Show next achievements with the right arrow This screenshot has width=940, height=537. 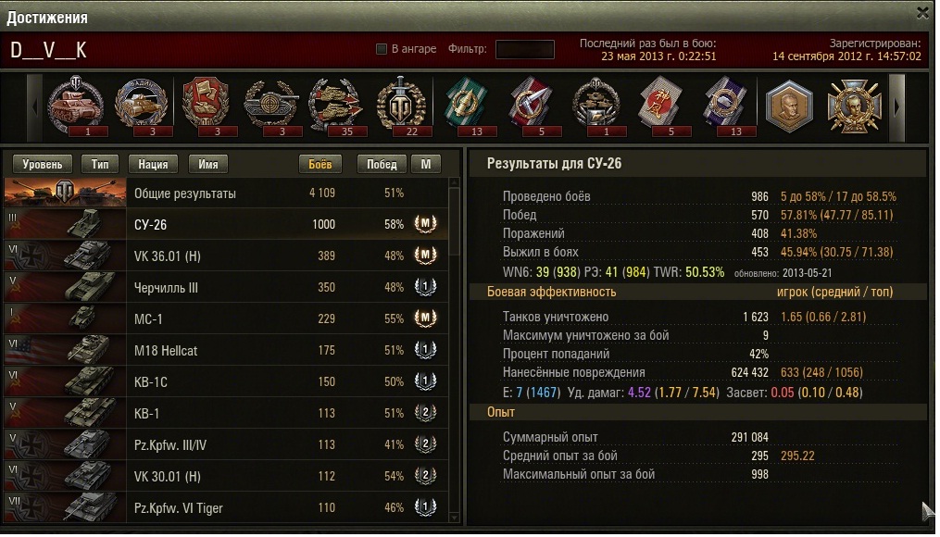(x=896, y=108)
